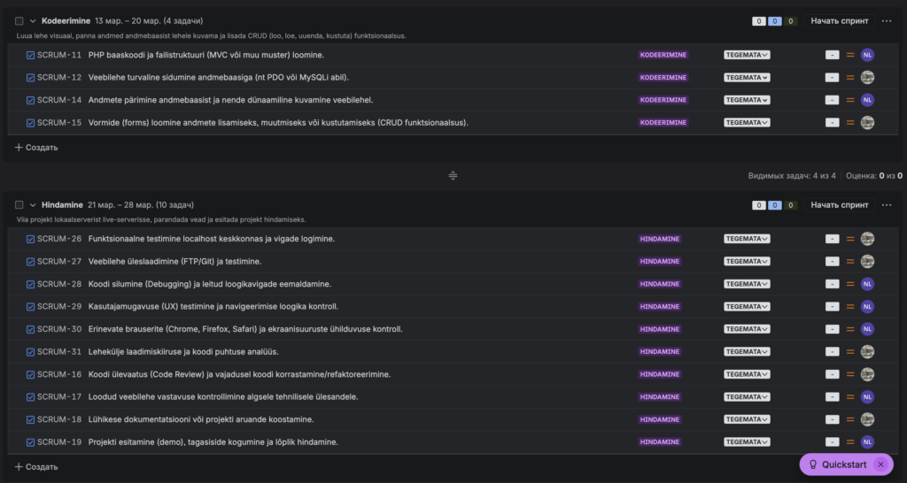Click Создать under the Hindamine sprint
The width and height of the screenshot is (907, 483).
(36, 466)
